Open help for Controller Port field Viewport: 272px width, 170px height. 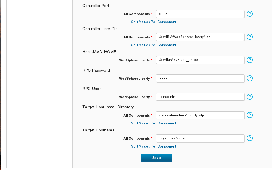[x=250, y=14]
